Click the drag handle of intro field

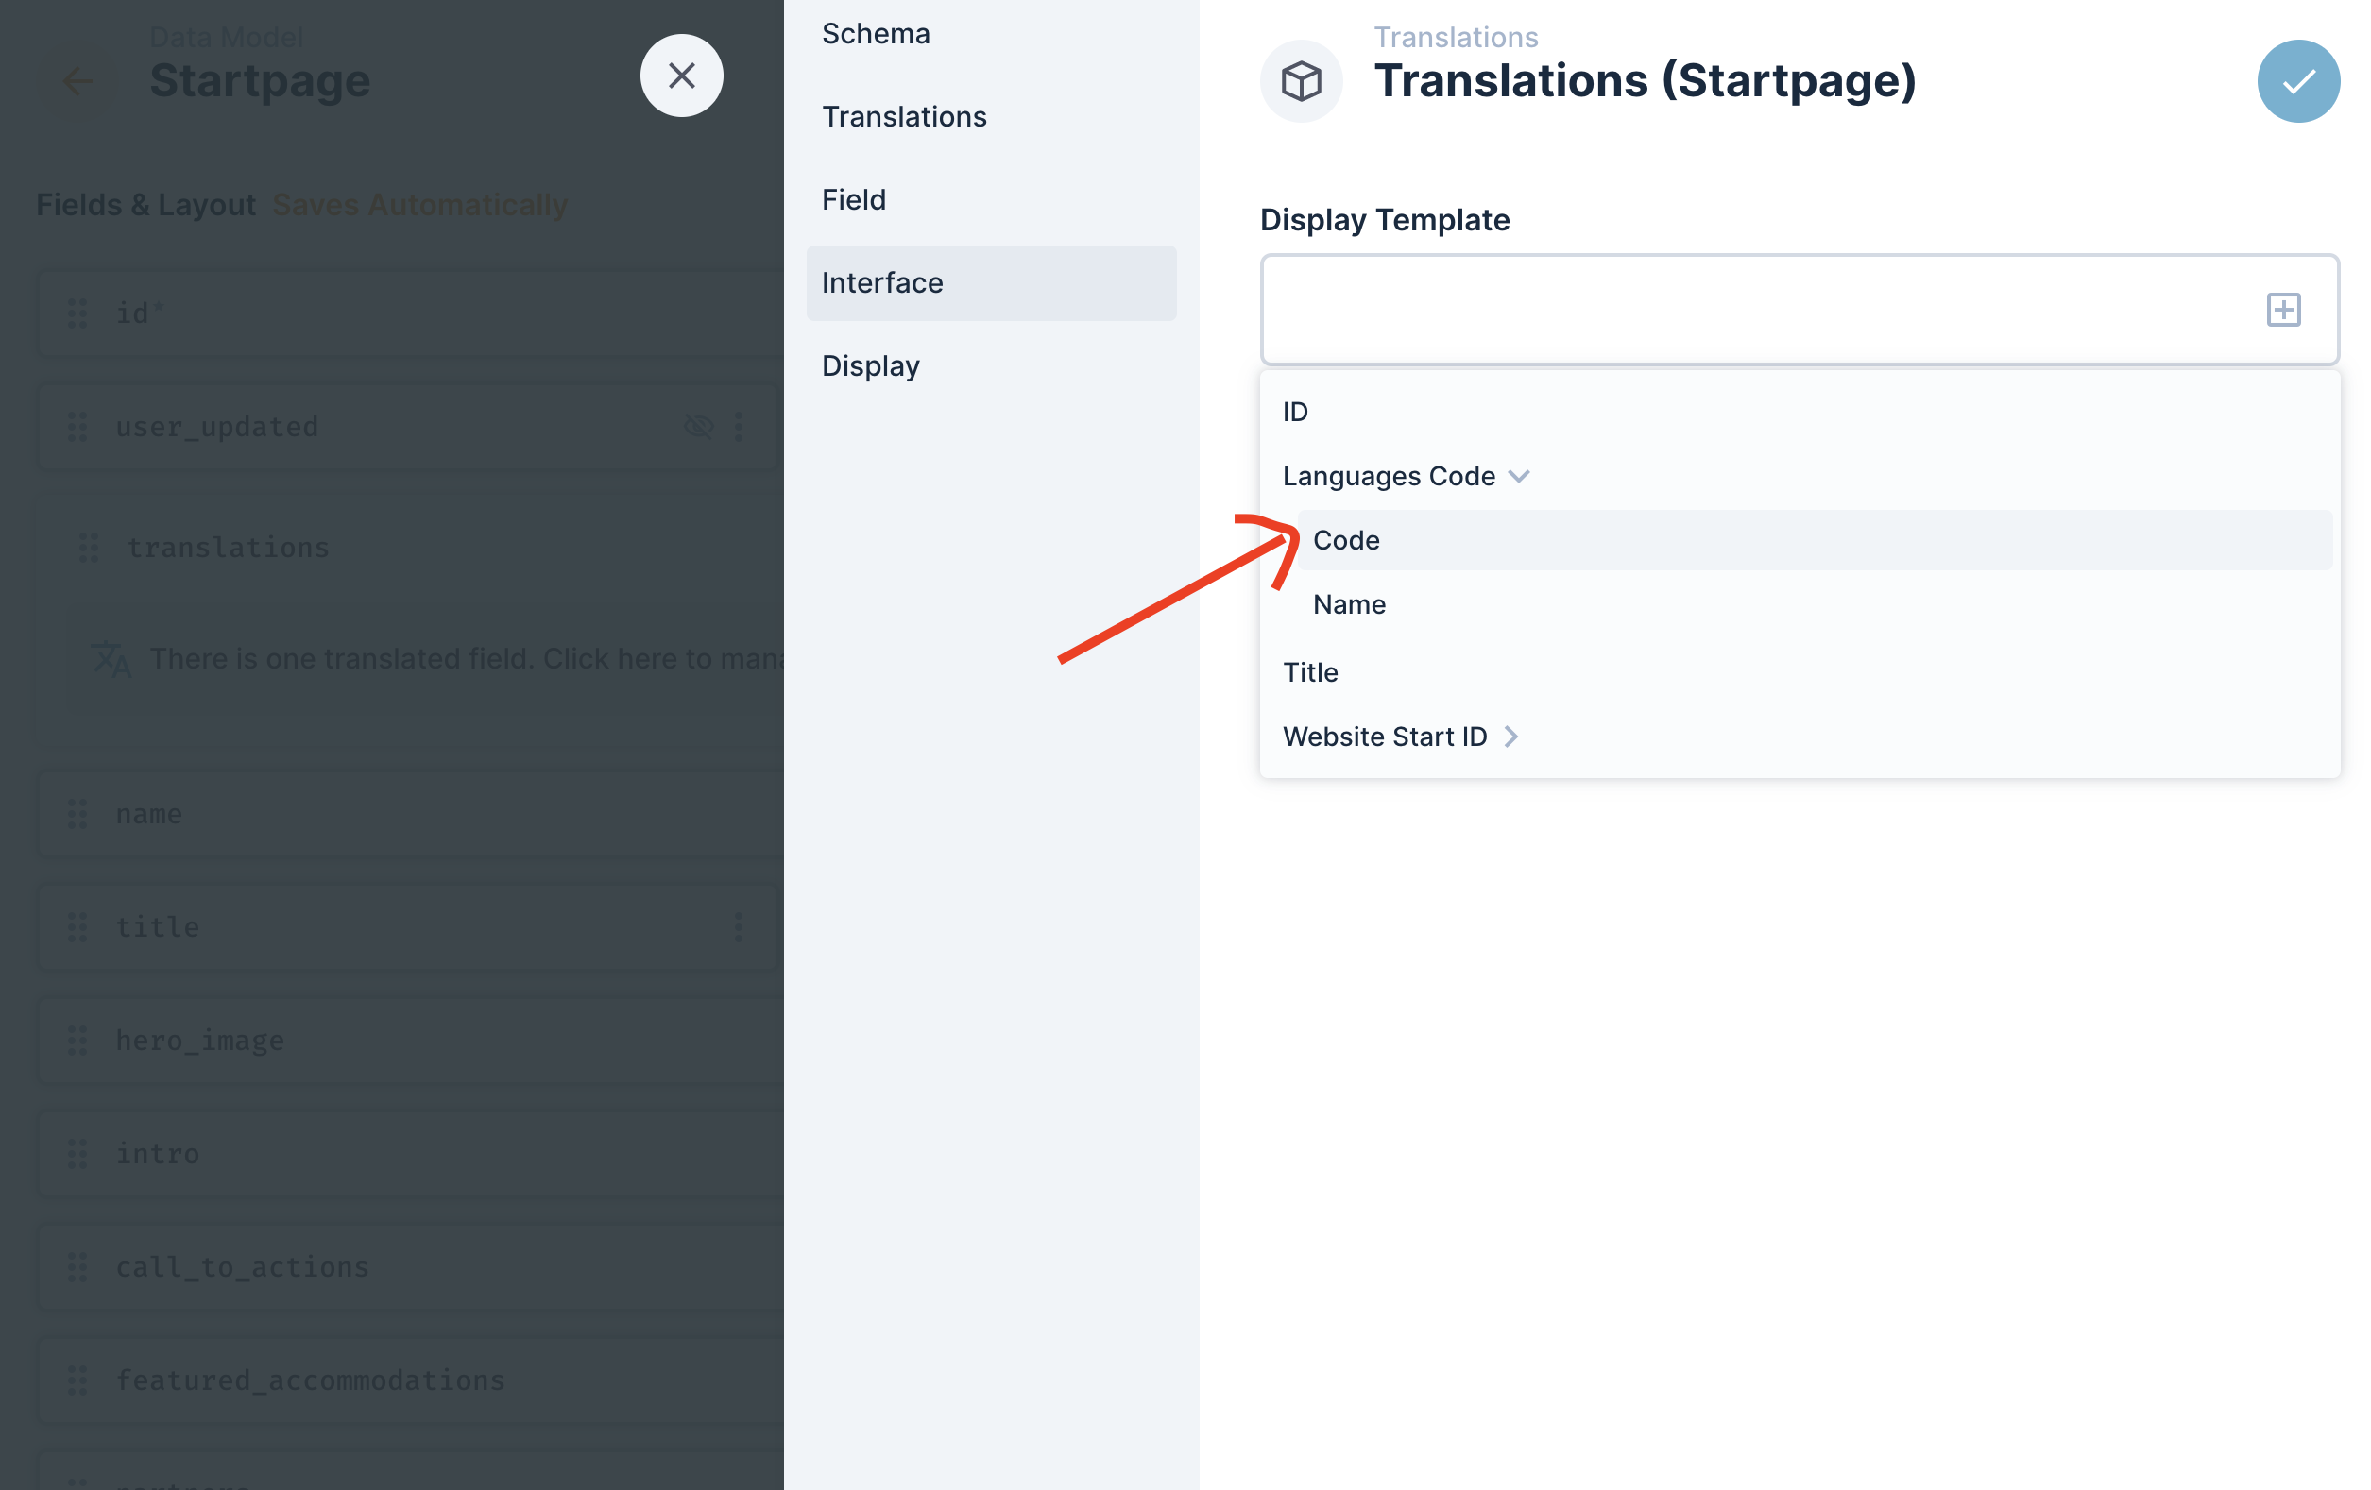(x=77, y=1154)
